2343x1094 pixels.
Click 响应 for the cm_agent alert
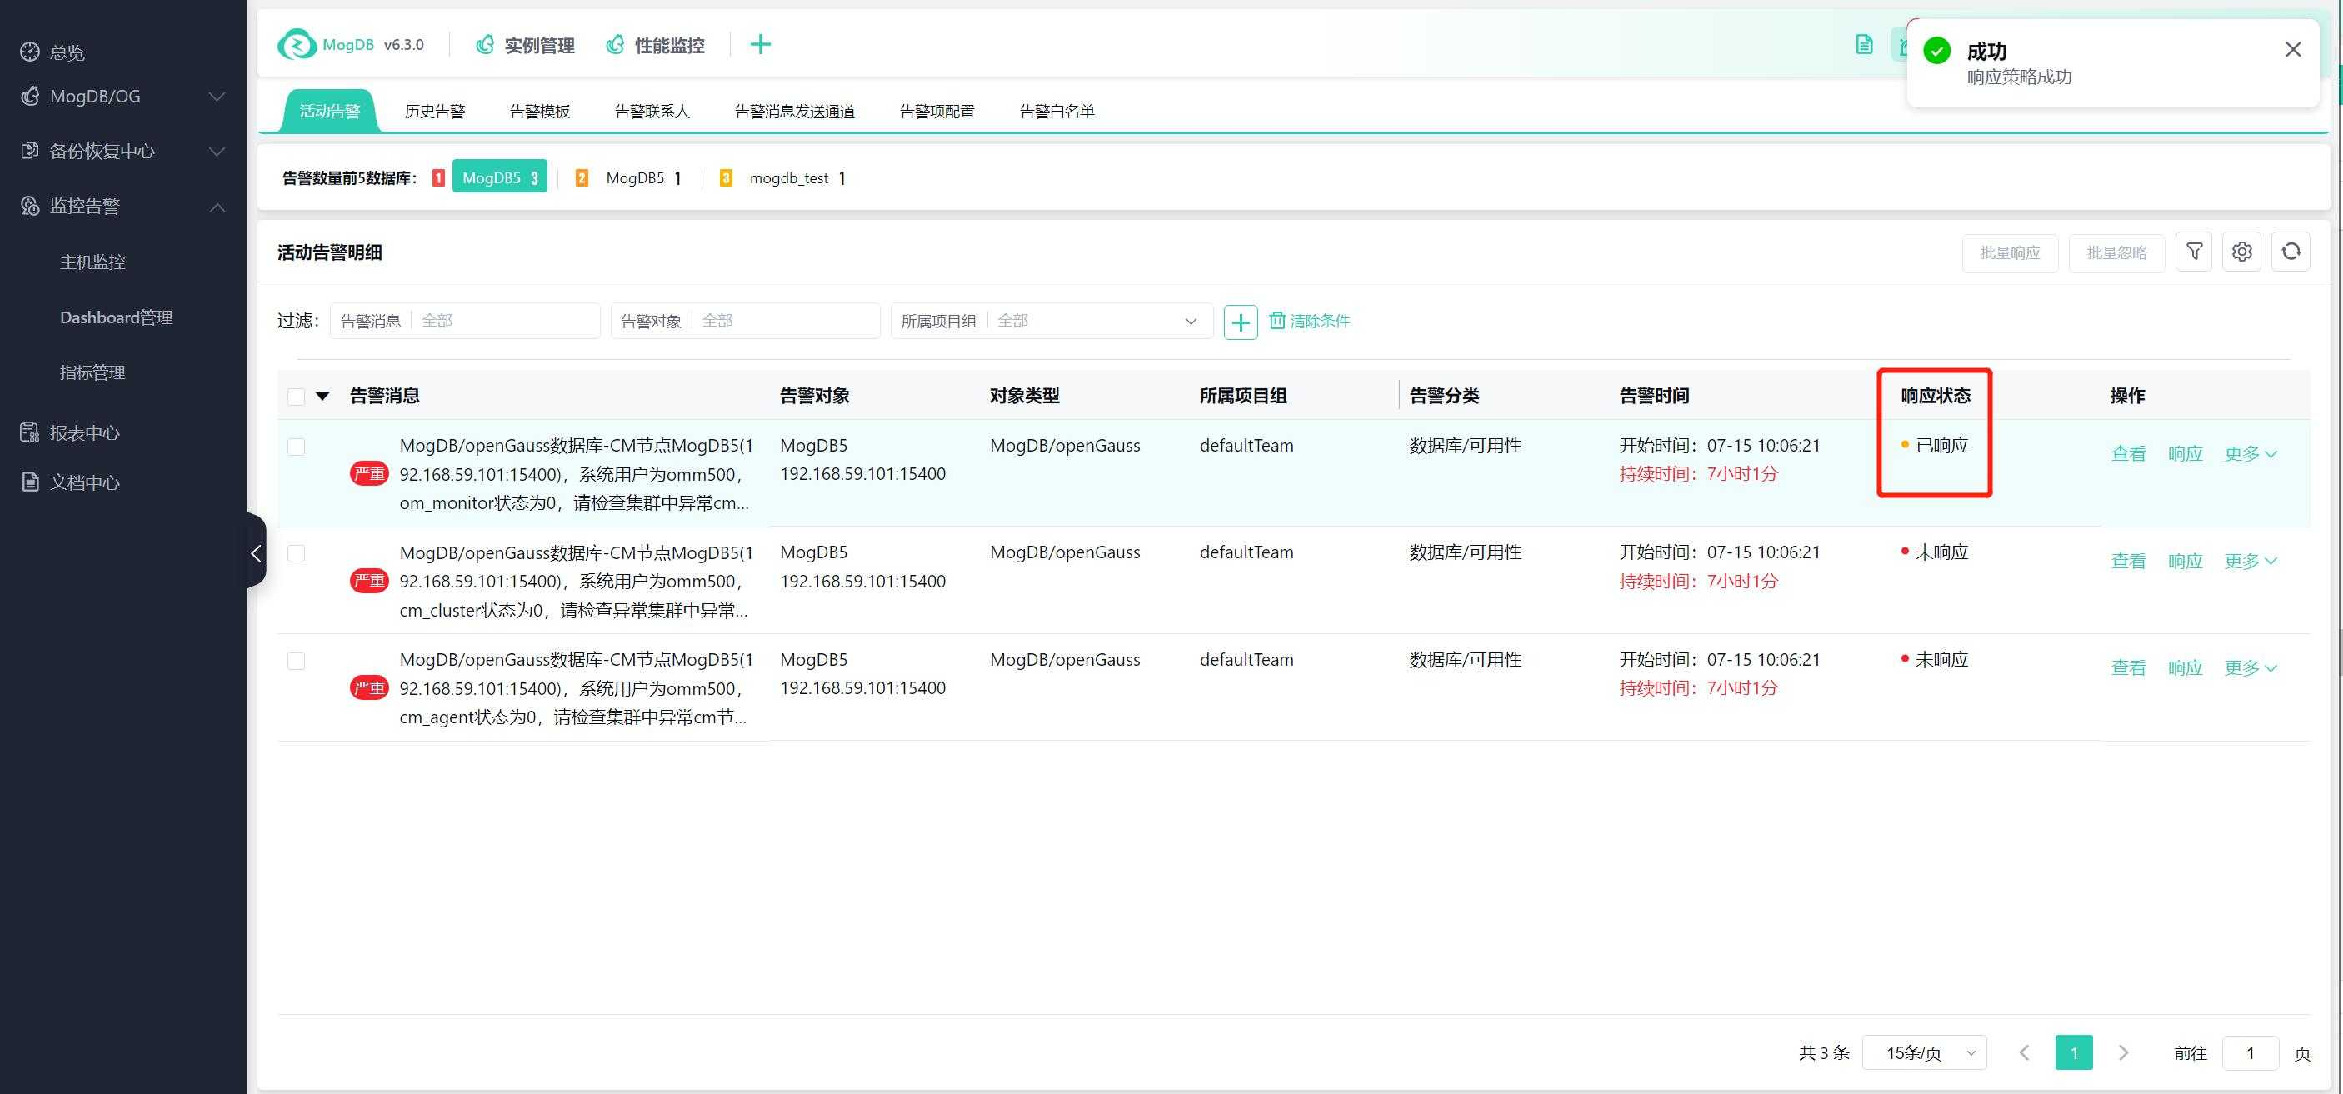[2185, 668]
